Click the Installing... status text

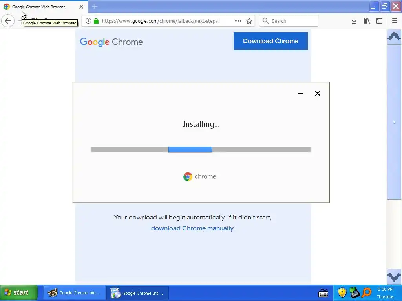pyautogui.click(x=201, y=124)
